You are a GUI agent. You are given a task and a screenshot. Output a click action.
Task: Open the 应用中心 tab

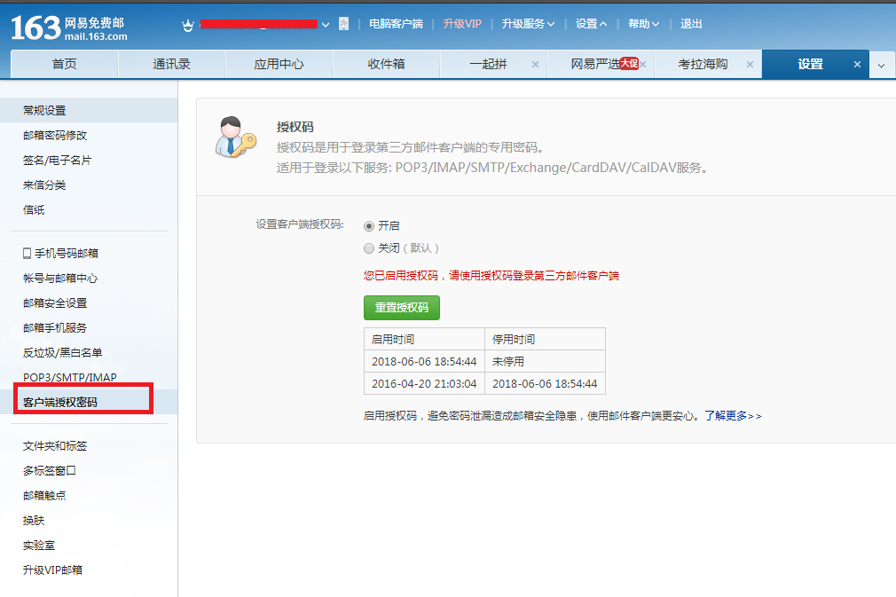279,64
